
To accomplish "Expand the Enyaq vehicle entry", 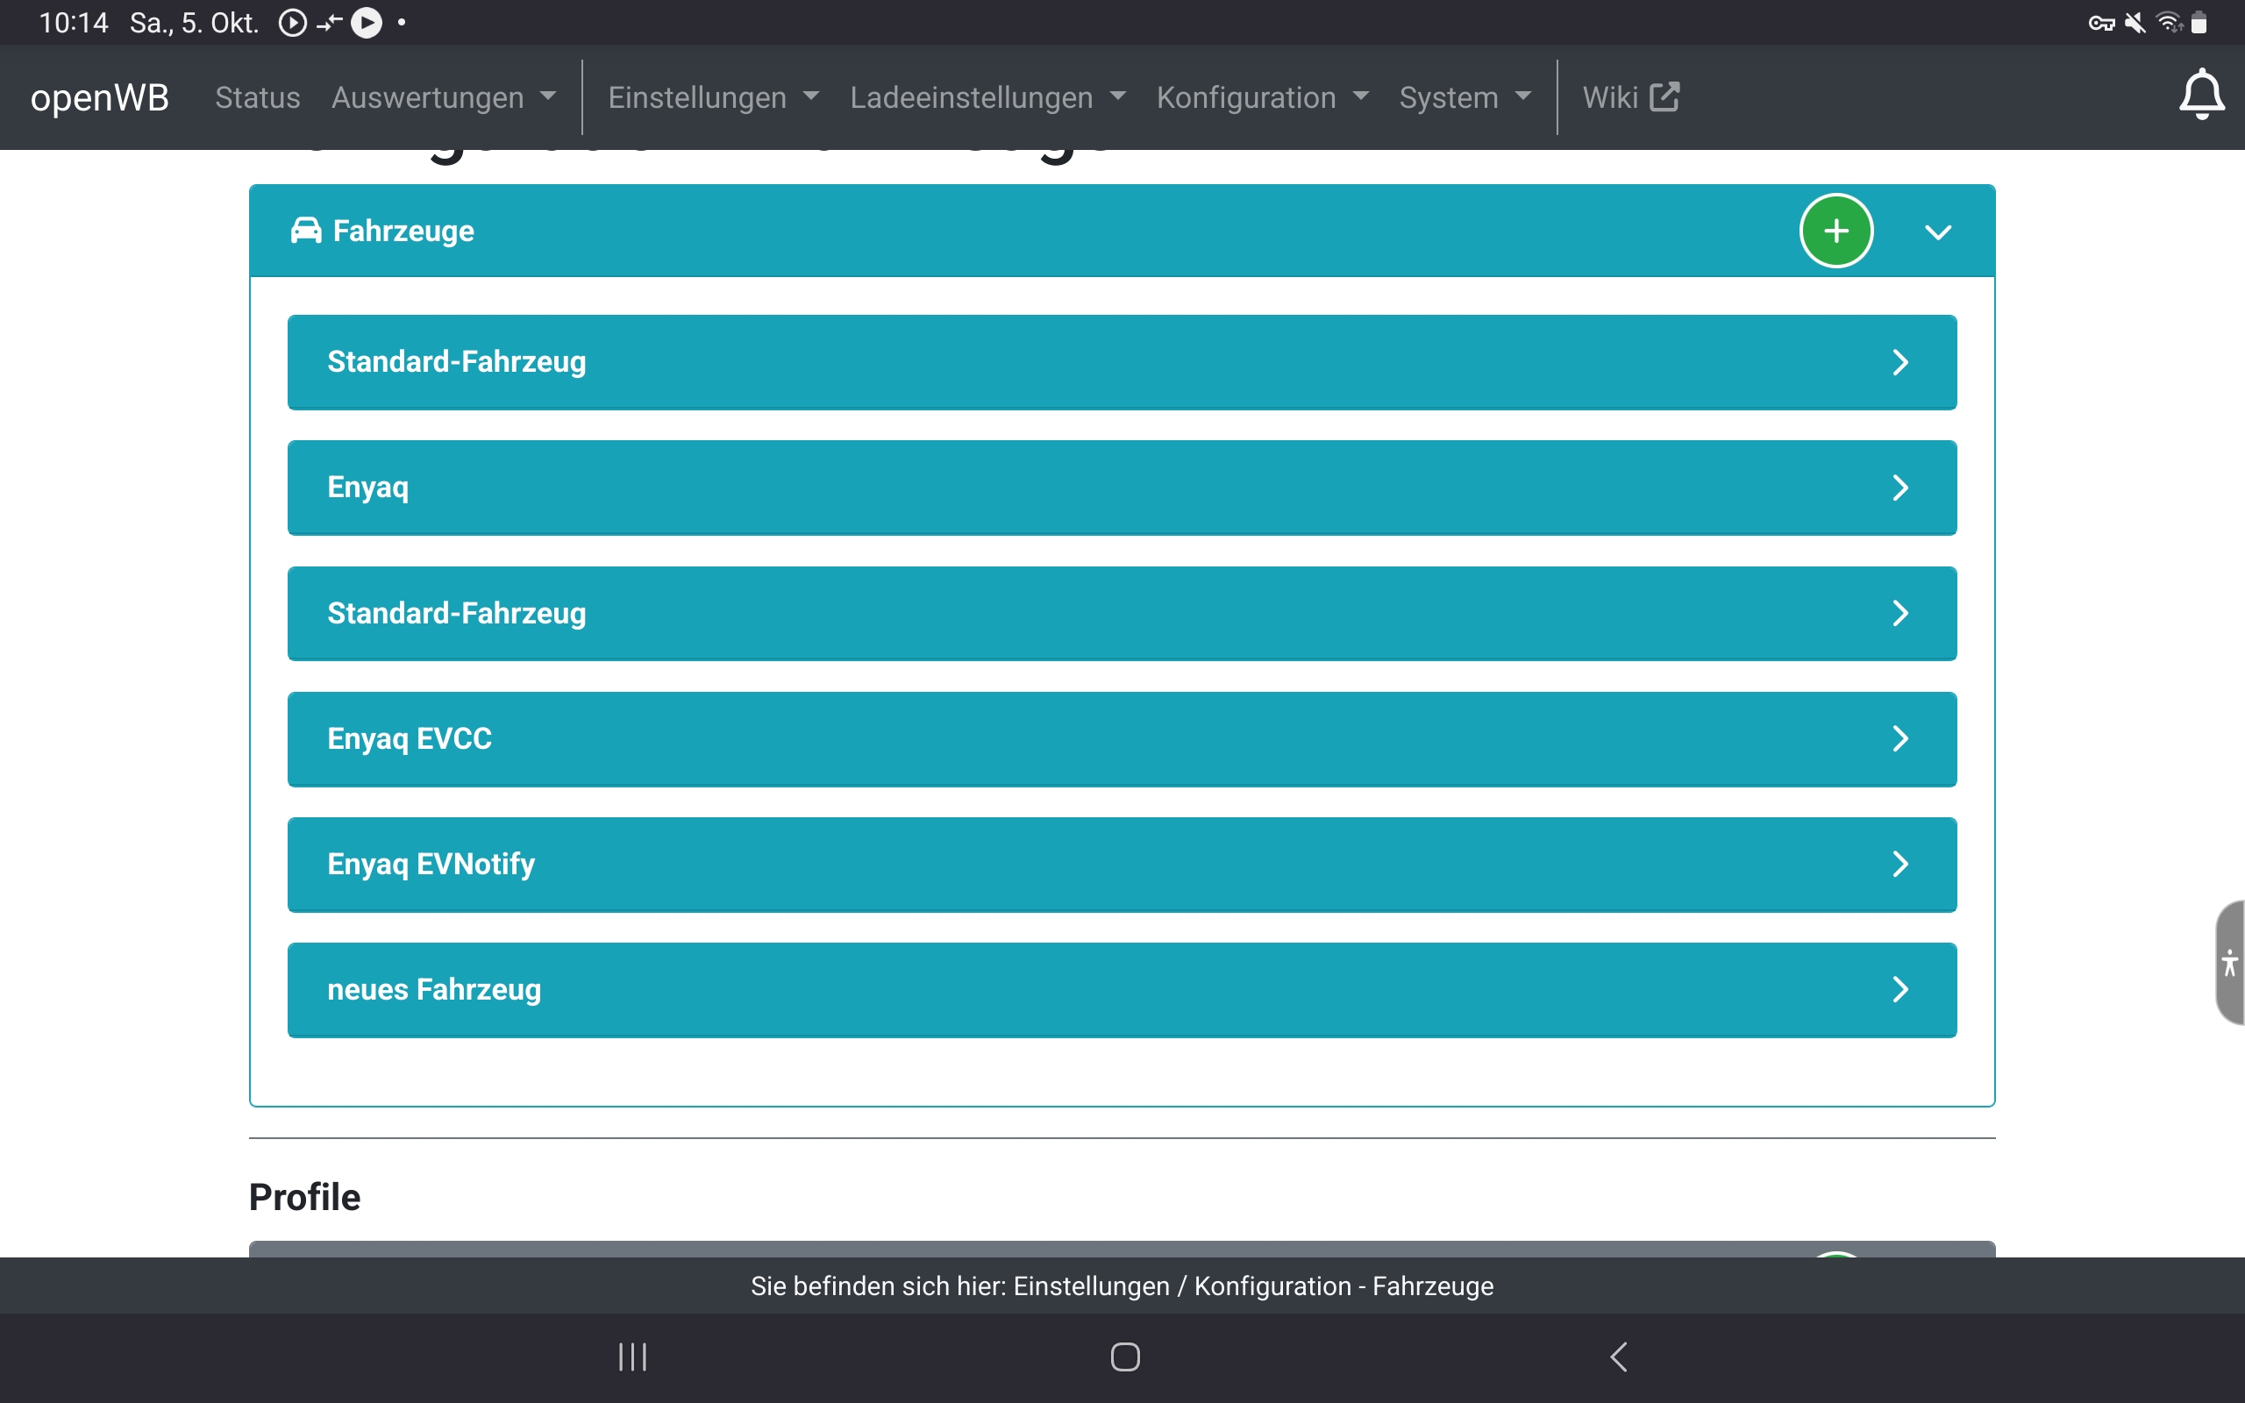I will (1122, 488).
